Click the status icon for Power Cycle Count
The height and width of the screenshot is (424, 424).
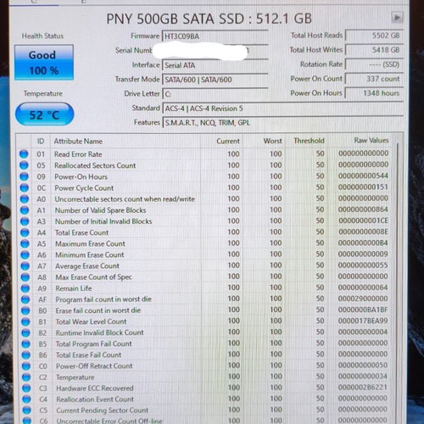[x=25, y=187]
